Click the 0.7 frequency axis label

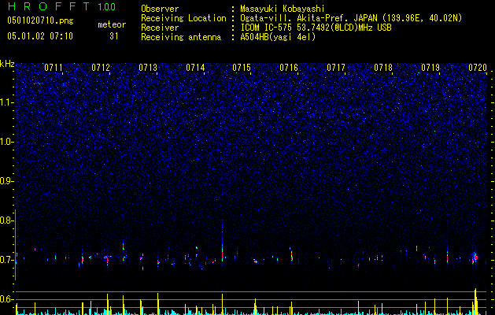coord(7,260)
